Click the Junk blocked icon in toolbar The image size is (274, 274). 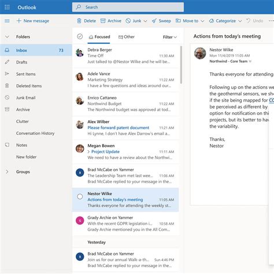click(x=128, y=21)
